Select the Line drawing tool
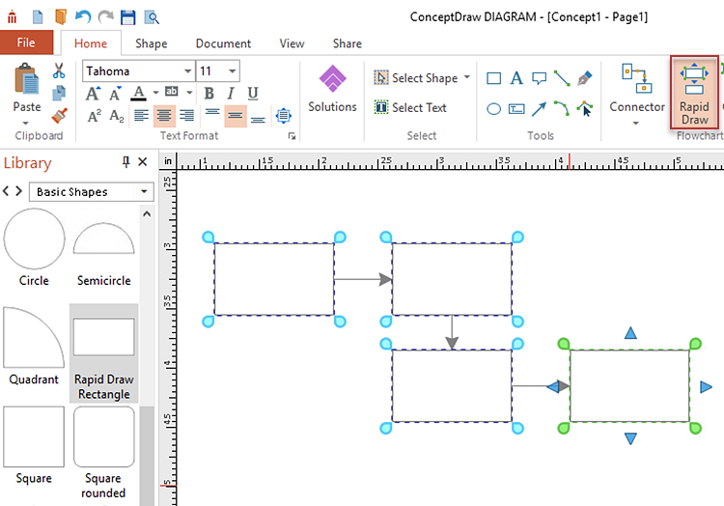 (x=562, y=78)
